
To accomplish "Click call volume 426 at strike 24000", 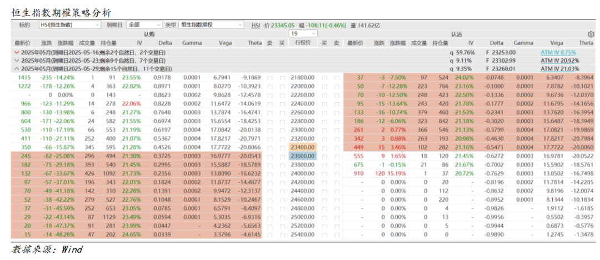I will point(89,173).
